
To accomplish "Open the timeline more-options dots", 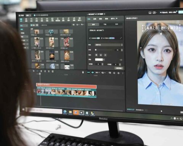I will [x=123, y=73].
